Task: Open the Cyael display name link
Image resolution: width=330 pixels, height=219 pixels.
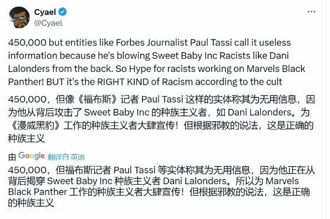Action: tap(45, 12)
